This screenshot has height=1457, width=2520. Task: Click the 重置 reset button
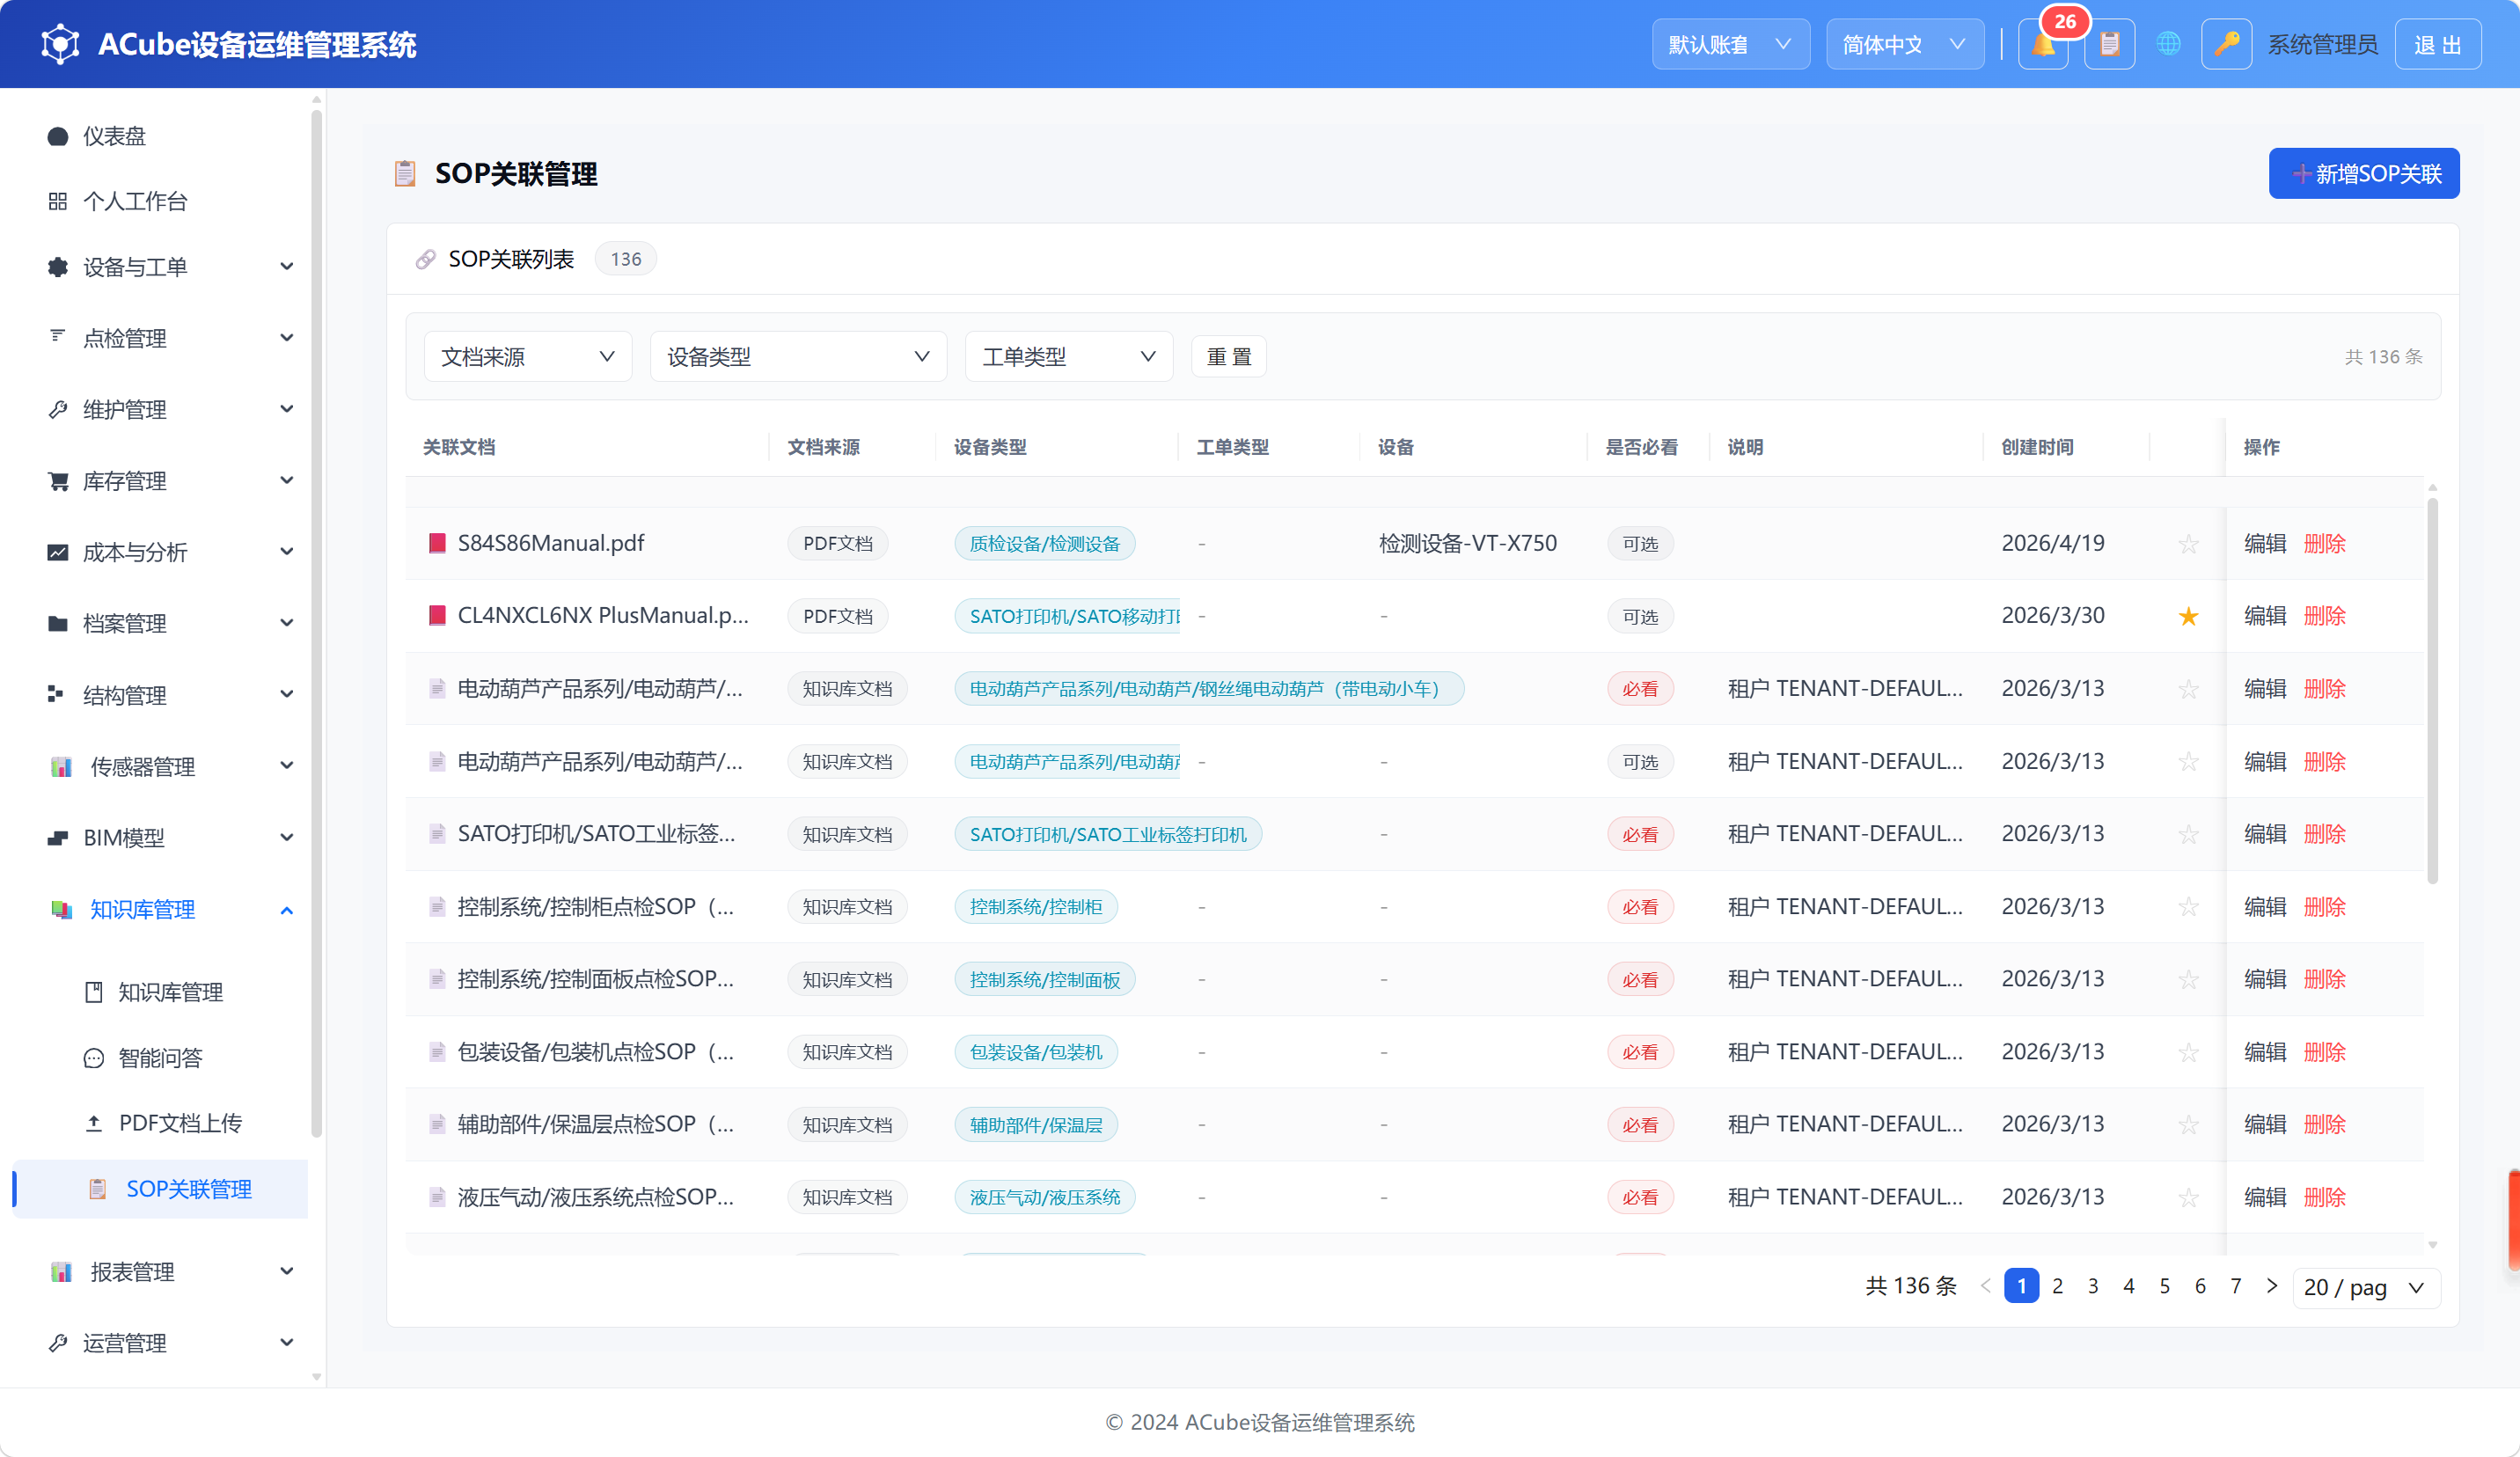coord(1228,357)
